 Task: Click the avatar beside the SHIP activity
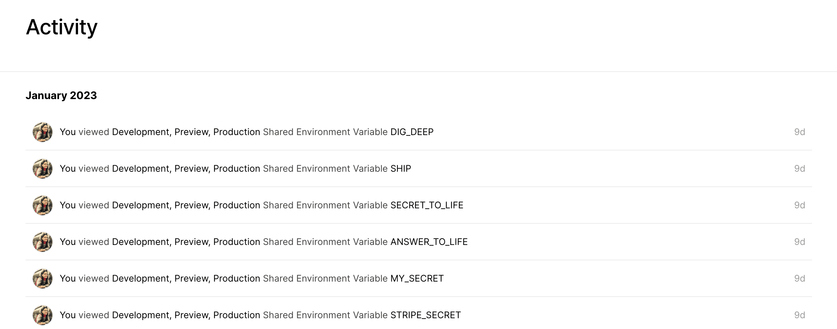pos(43,169)
